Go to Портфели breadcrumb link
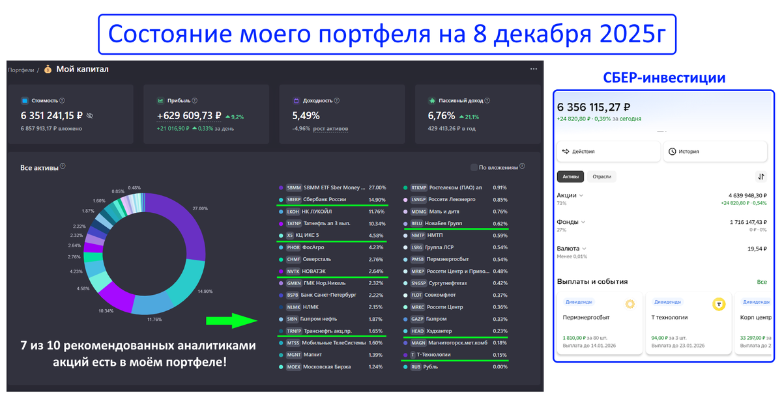Viewport: 782px width, 399px height. coord(21,70)
